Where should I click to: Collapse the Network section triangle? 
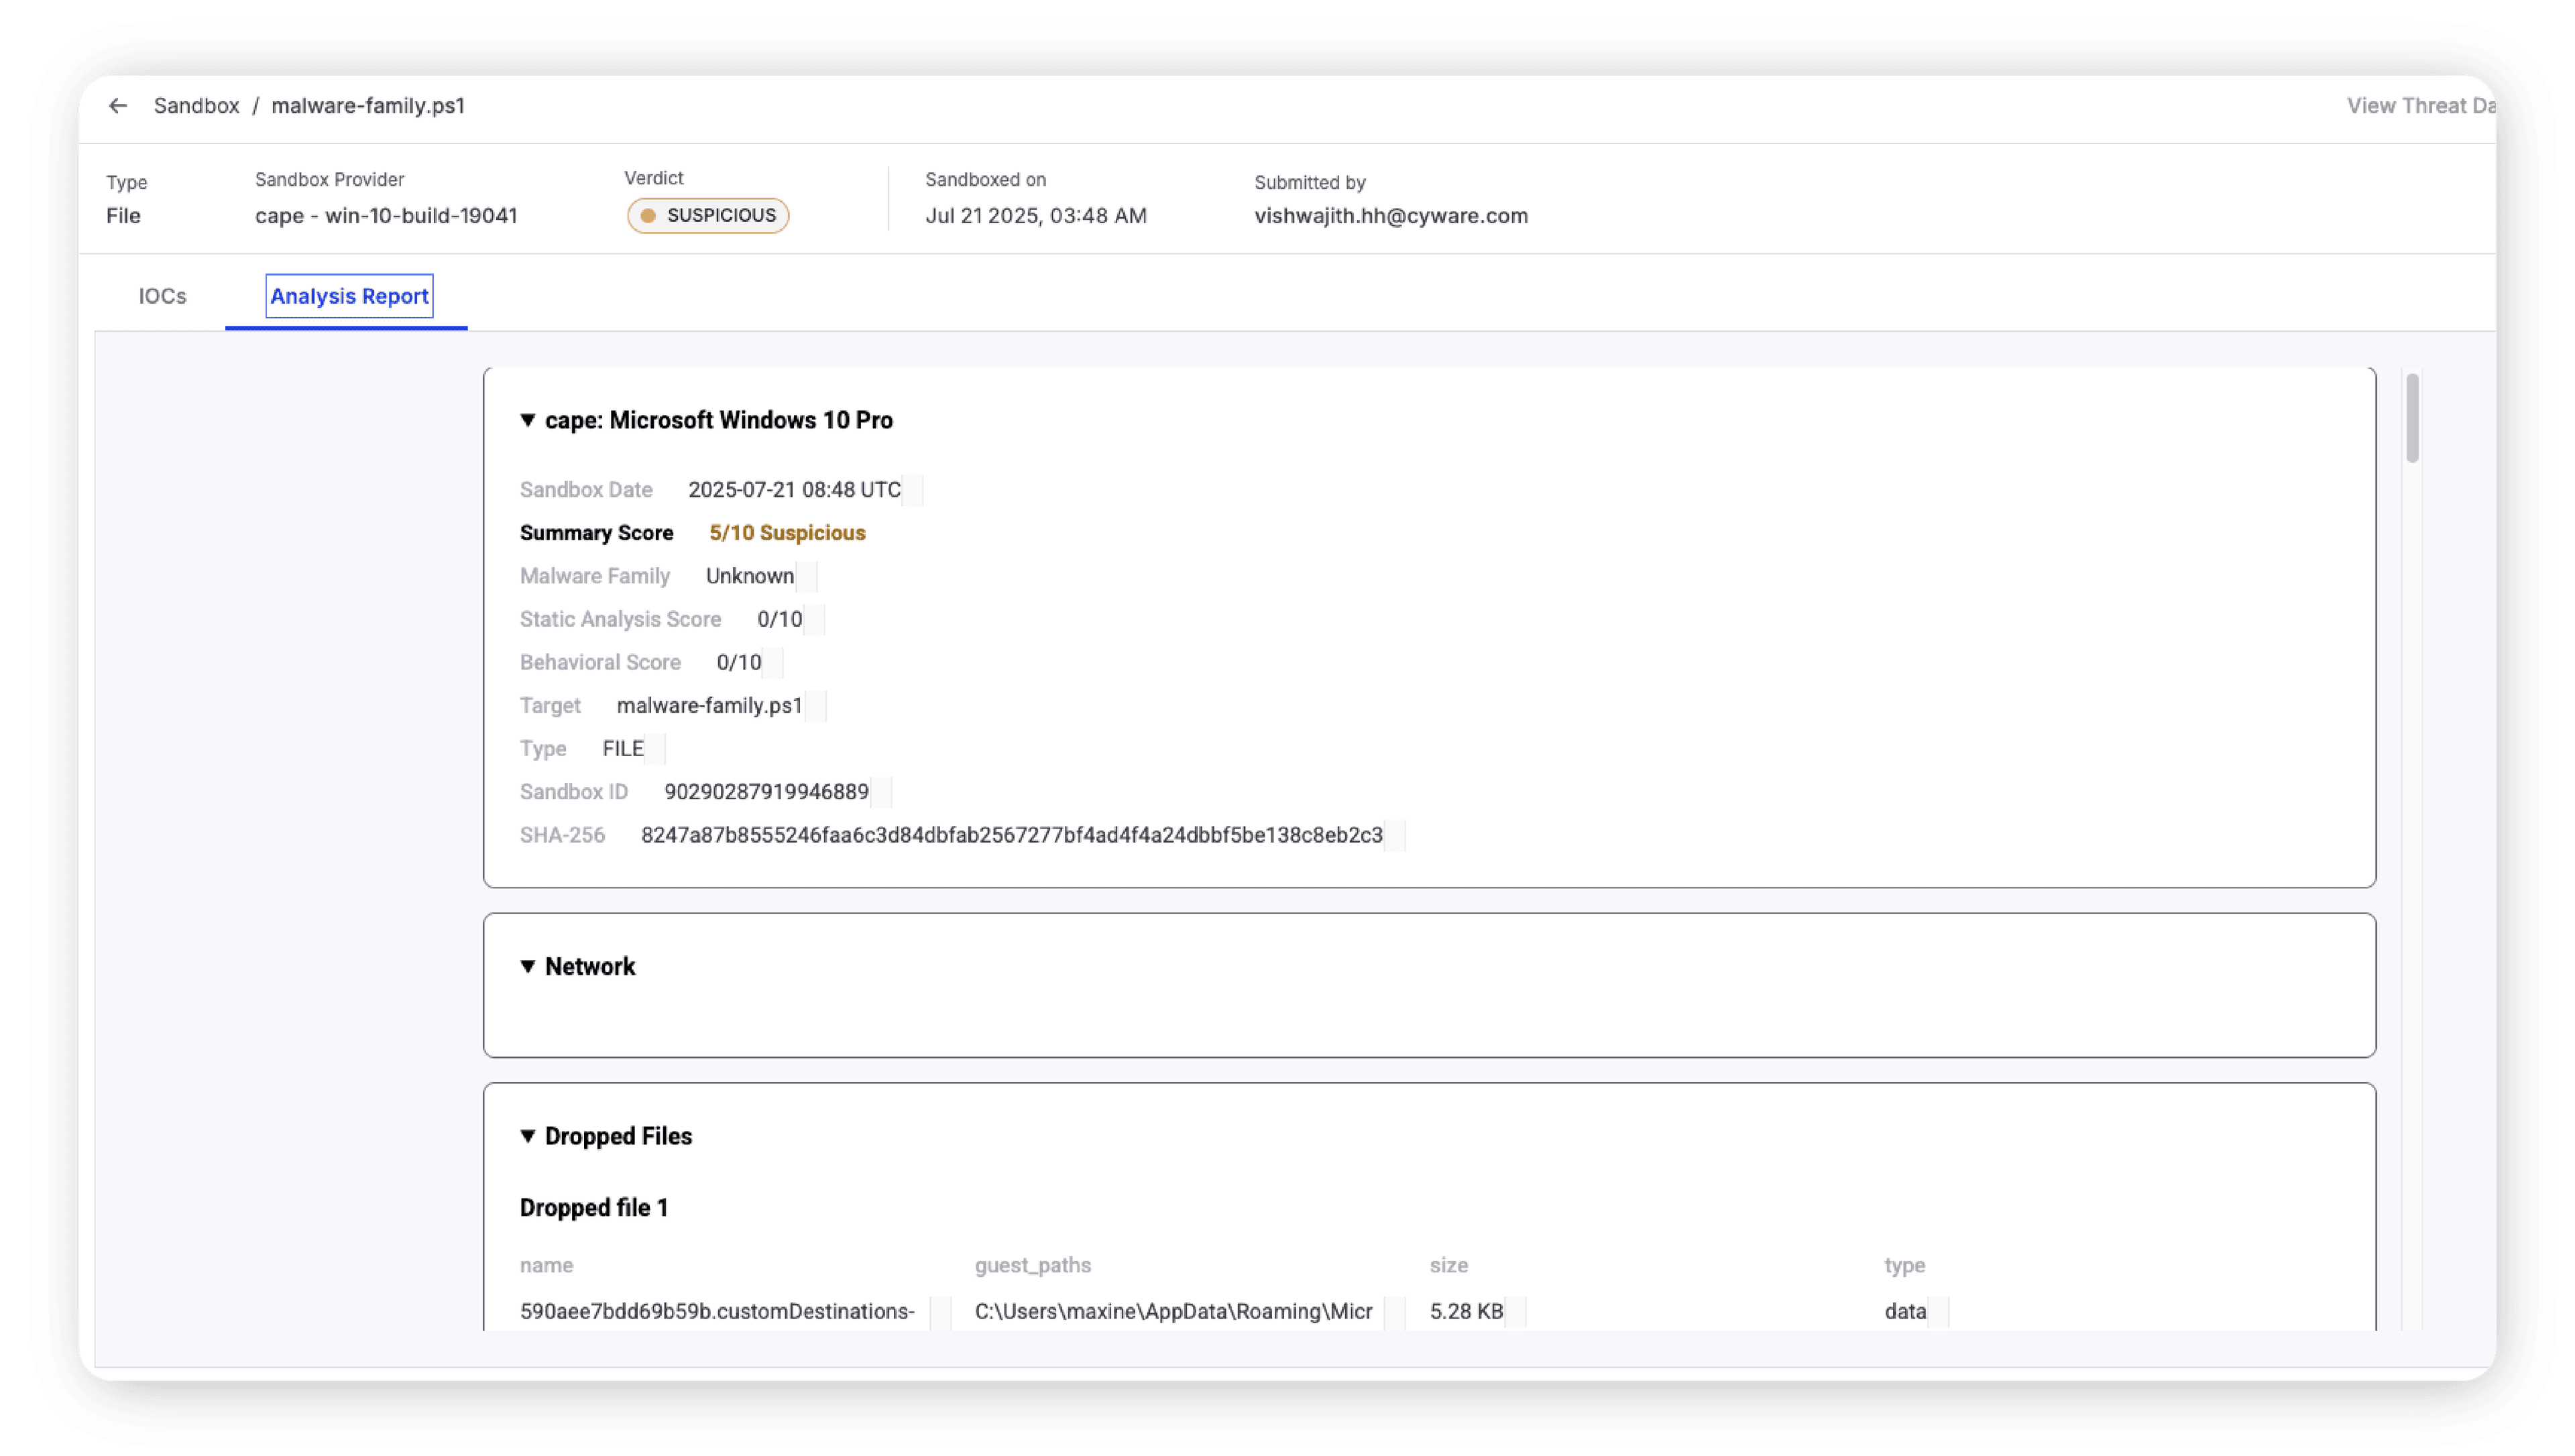(x=528, y=966)
